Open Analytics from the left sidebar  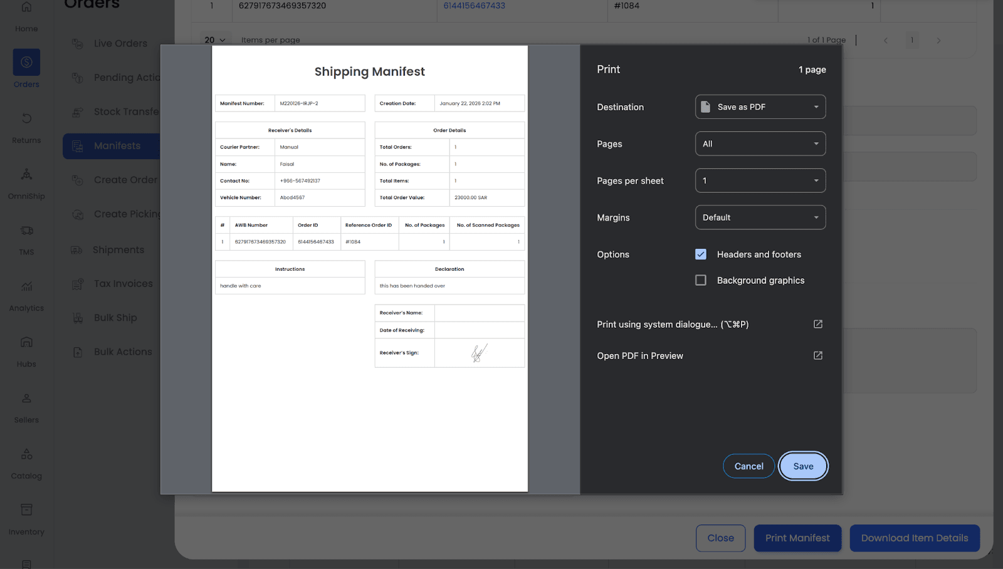[x=26, y=286]
